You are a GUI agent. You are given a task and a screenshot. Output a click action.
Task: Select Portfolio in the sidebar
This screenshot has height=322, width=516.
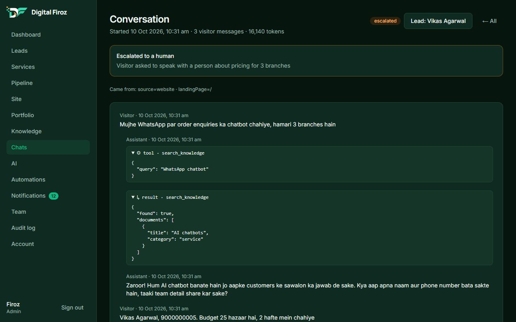coord(48,115)
